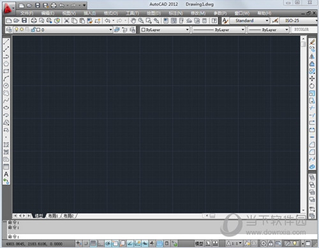This screenshot has width=319, height=248.
Task: Switch to the 布局2 layout tab
Action: coord(68,216)
